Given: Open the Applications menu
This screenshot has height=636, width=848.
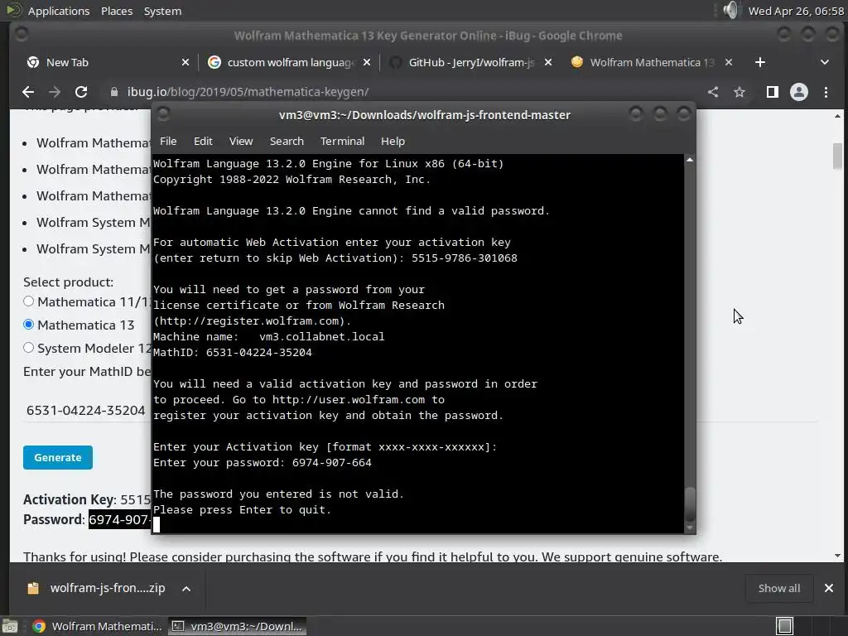Looking at the screenshot, I should [x=59, y=11].
